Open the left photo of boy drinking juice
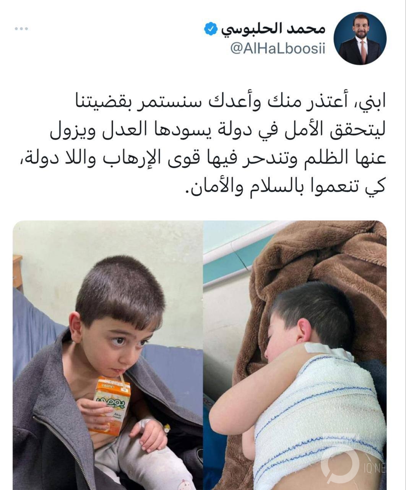The image size is (406, 490). coord(108,355)
